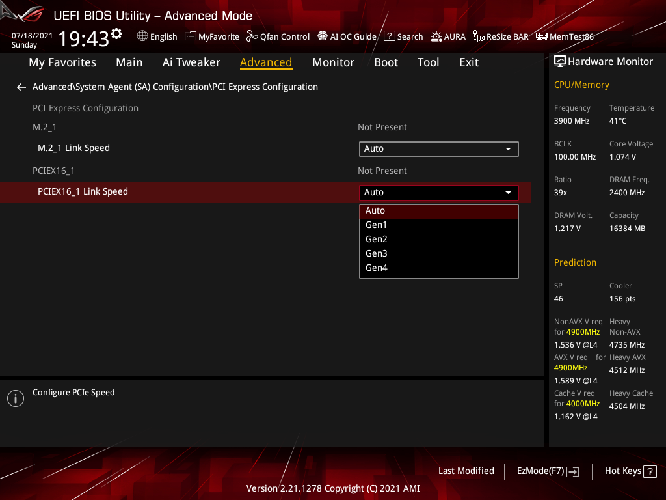Open the ReSize BAR option
Viewport: 666px width, 500px height.
click(500, 36)
